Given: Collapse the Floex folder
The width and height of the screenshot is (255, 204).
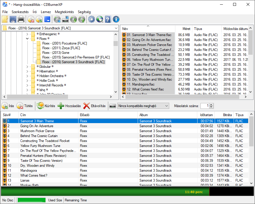Looking at the screenshot, I should [27, 39].
